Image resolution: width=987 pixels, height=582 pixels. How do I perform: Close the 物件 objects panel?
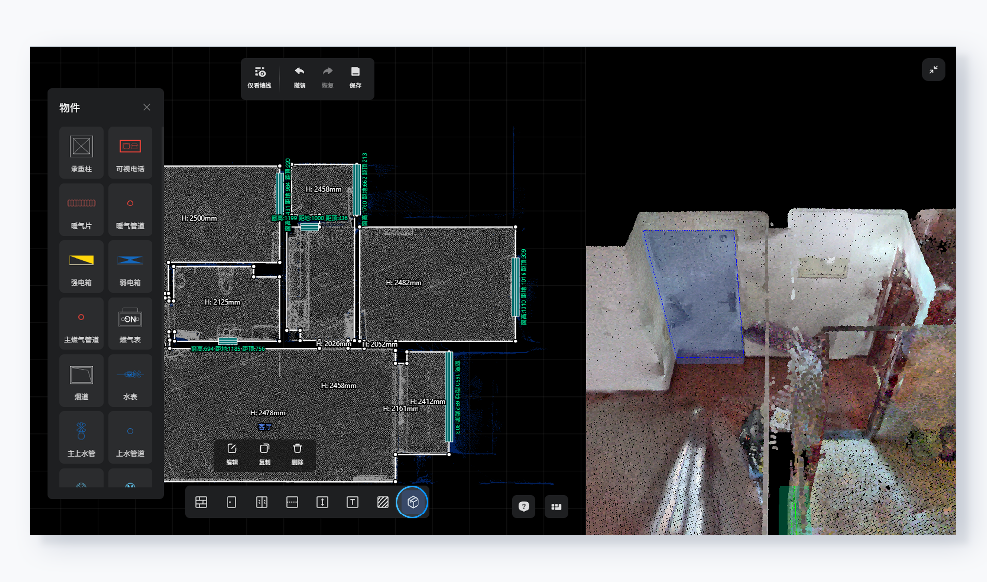point(147,107)
